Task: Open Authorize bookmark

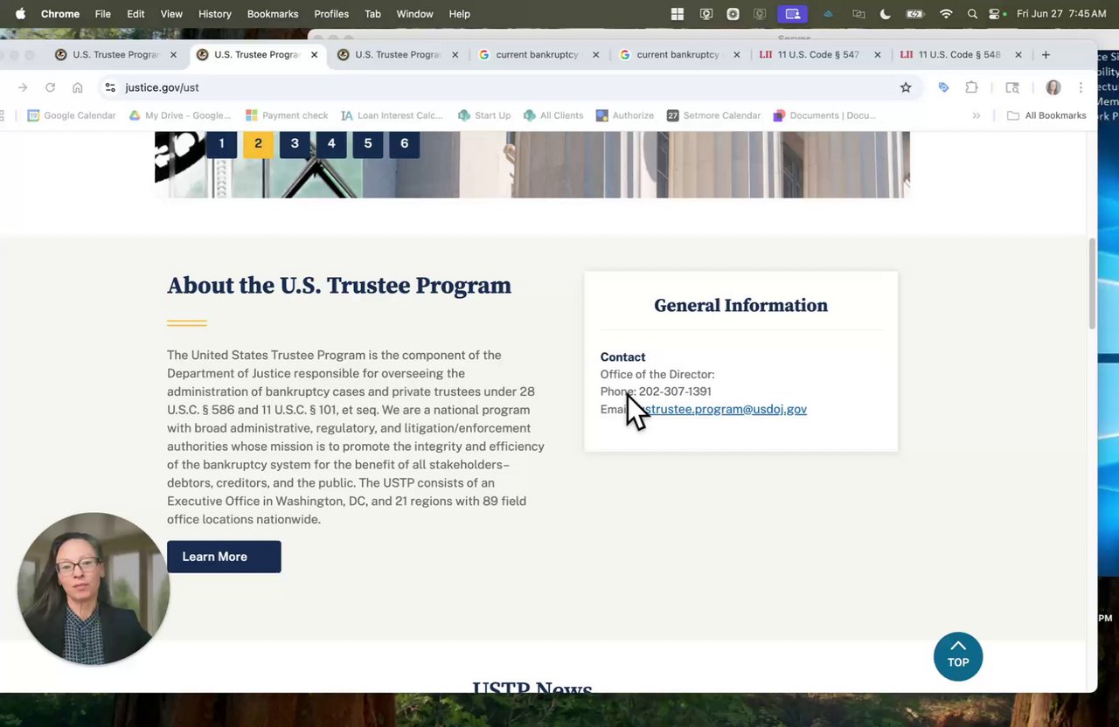Action: [625, 115]
